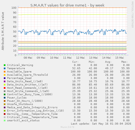Click the Attribute S.M.A.R.T value axis title
This screenshot has height=130, width=135.
[3, 31]
